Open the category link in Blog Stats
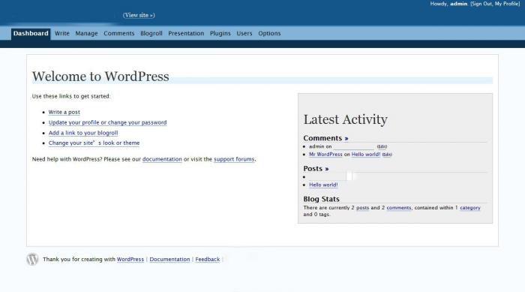The height and width of the screenshot is (292, 525). (x=470, y=208)
